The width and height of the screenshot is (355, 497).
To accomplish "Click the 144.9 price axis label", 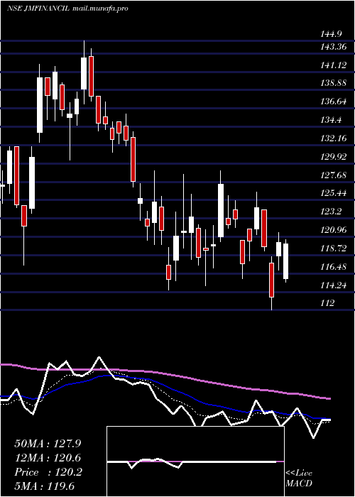I will tap(332, 34).
